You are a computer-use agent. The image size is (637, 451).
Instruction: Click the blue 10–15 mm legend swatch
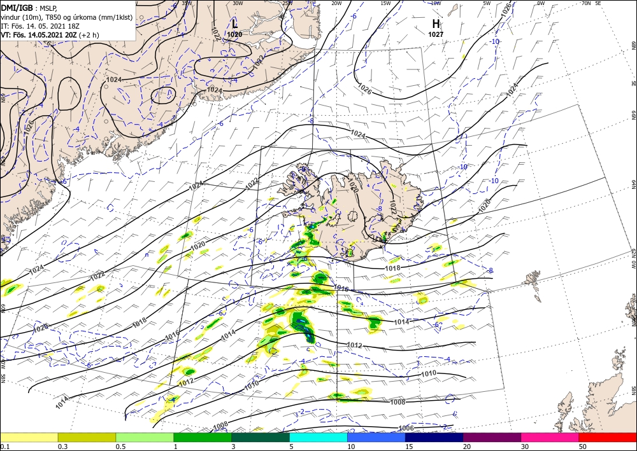point(376,438)
